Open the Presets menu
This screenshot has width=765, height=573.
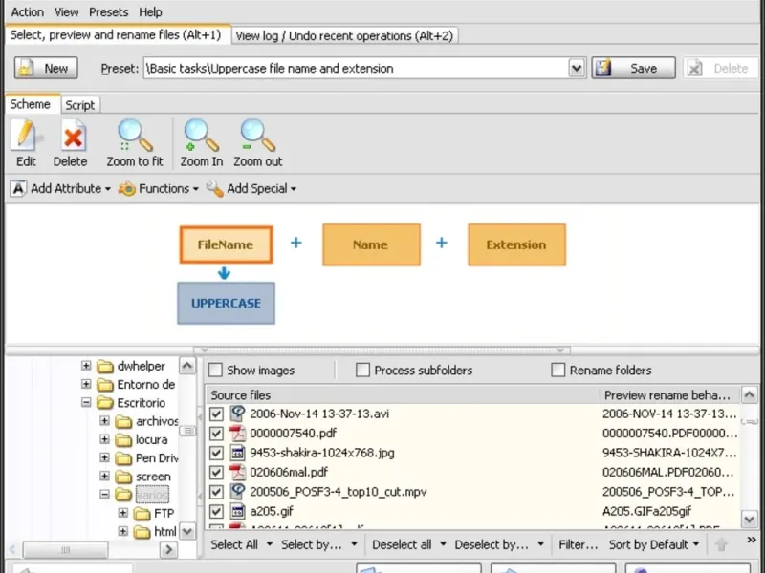pos(108,12)
